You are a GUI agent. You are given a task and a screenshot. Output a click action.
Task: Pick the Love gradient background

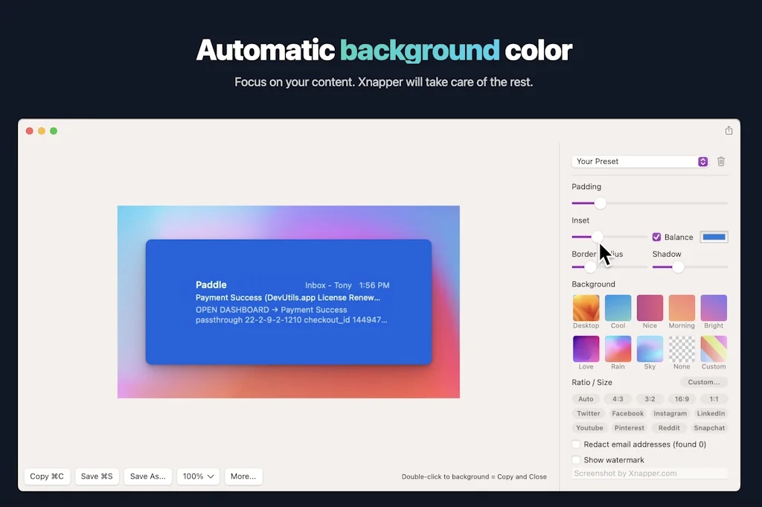click(586, 348)
